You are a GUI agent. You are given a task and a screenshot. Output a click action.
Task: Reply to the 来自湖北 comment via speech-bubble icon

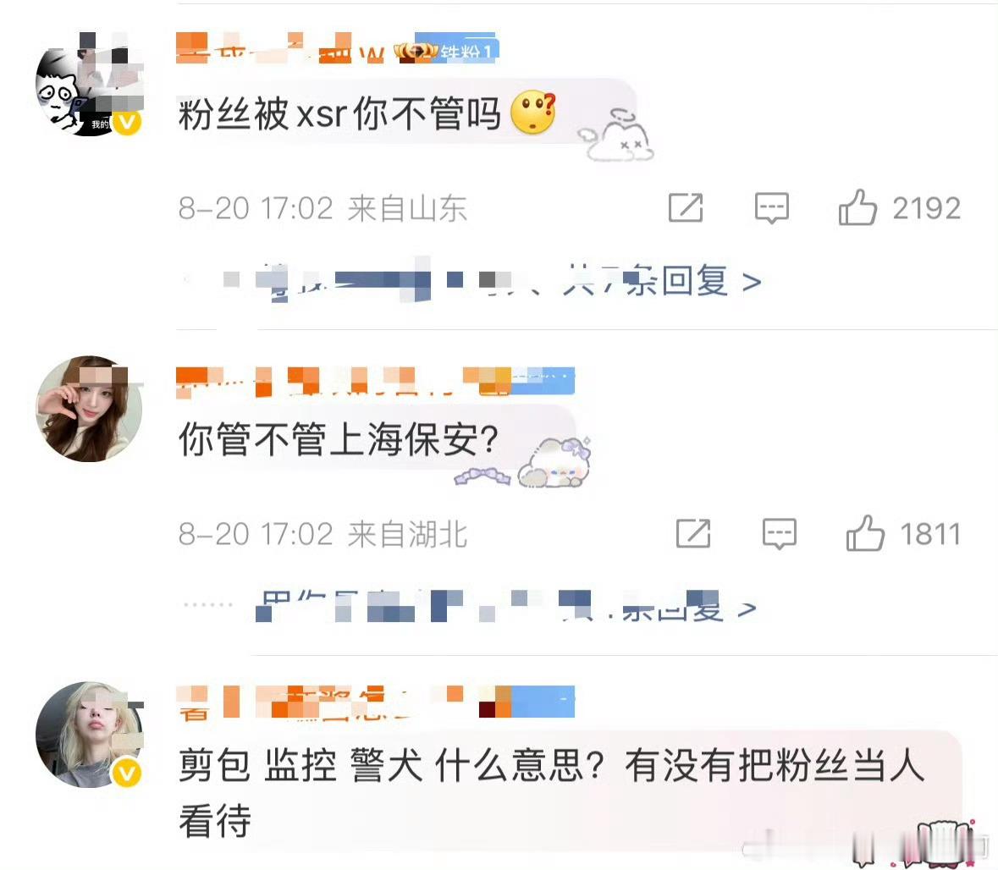779,533
